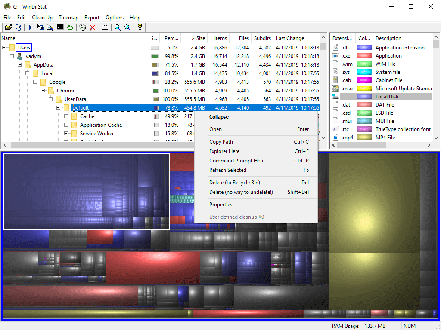The width and height of the screenshot is (441, 330).
Task: Click the large red block in the treemap
Action: [x=153, y=267]
